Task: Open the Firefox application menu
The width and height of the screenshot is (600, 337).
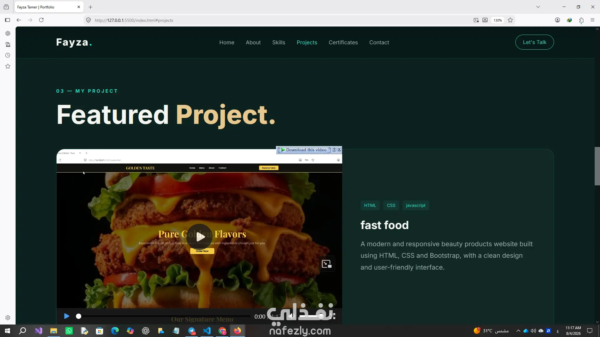Action: pyautogui.click(x=592, y=20)
